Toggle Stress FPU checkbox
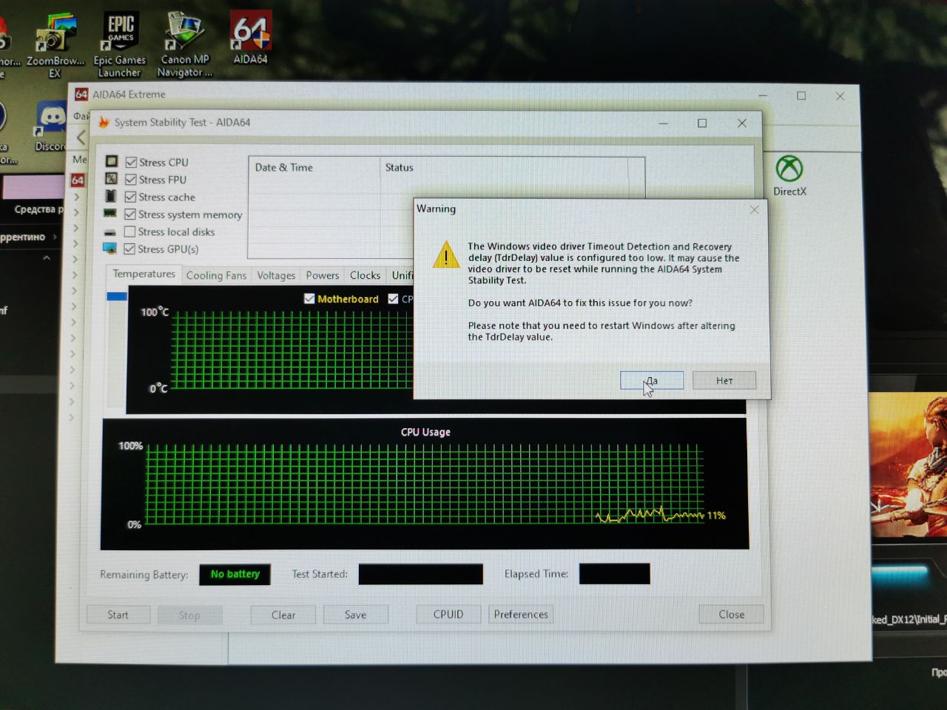 (131, 180)
